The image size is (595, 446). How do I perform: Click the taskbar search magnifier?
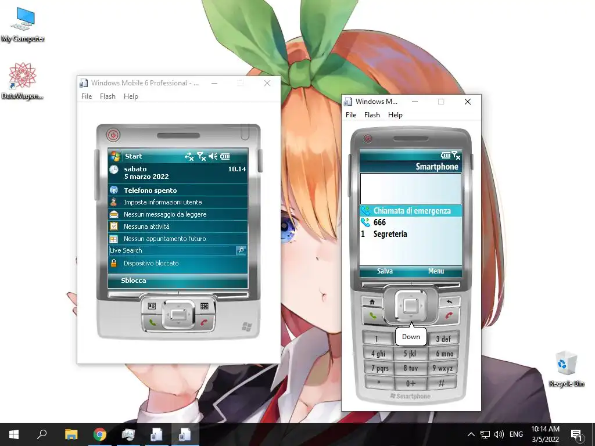pyautogui.click(x=42, y=434)
